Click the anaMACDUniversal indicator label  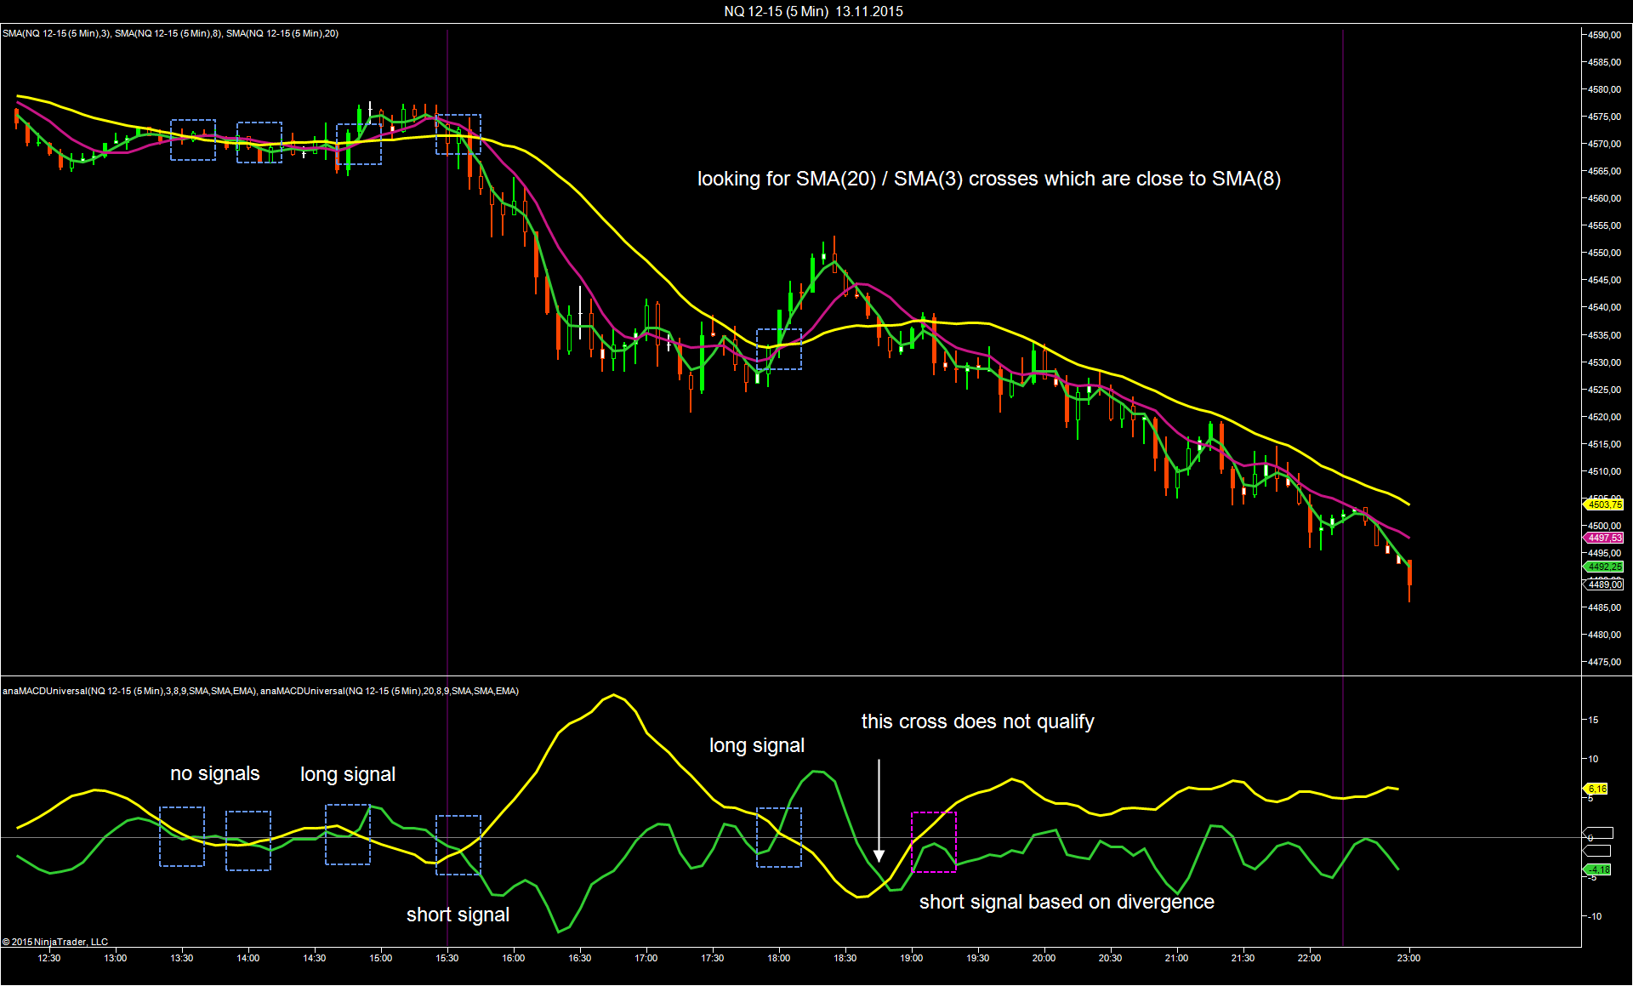[x=260, y=691]
